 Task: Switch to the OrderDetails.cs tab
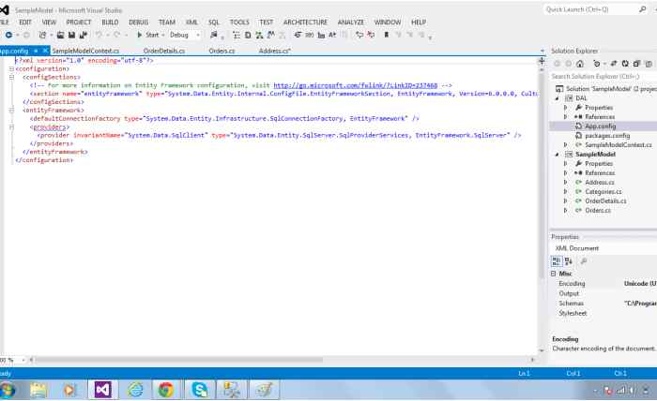(x=164, y=51)
